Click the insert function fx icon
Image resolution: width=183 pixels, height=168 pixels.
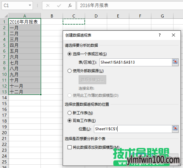coord(70,6)
